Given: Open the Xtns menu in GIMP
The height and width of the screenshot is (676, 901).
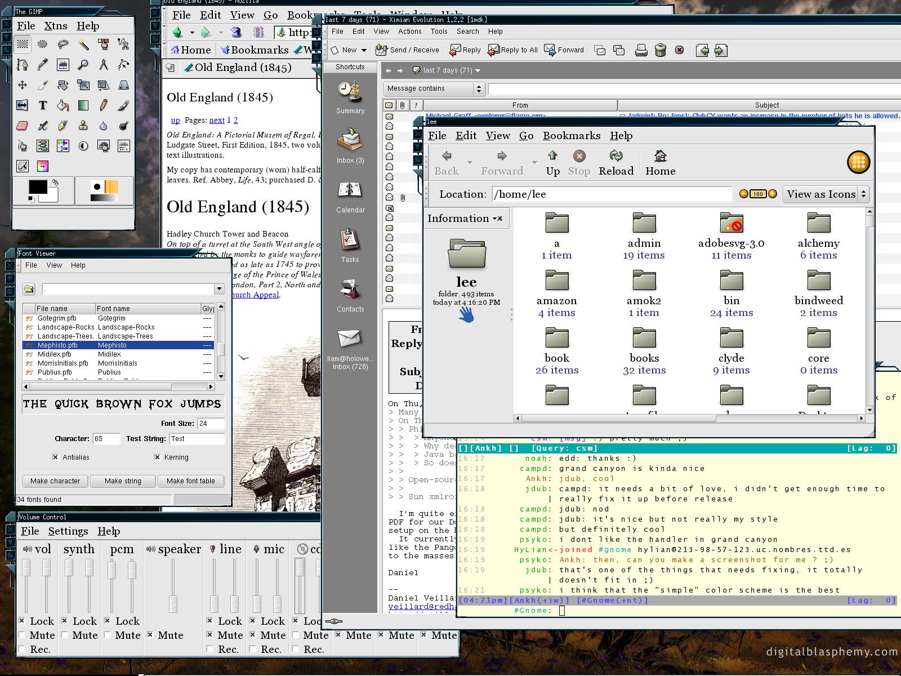Looking at the screenshot, I should [x=56, y=25].
